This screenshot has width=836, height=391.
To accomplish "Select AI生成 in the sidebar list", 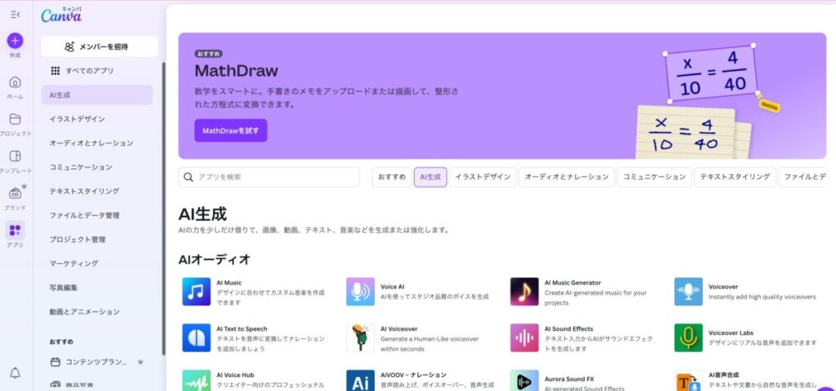I will coord(97,95).
